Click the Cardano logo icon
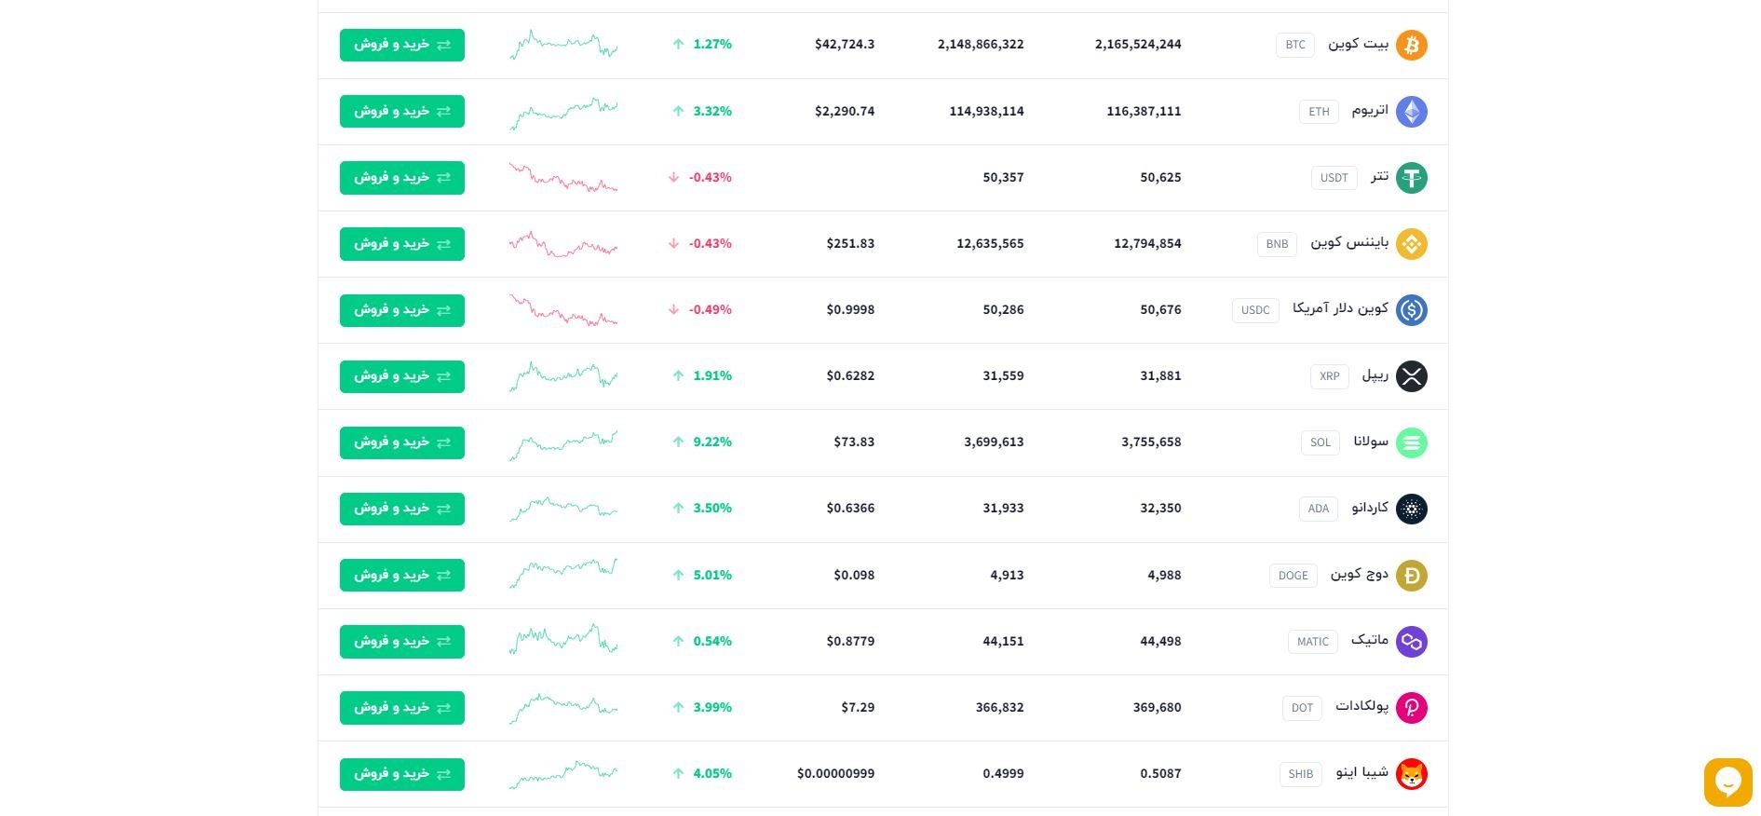 (x=1411, y=509)
